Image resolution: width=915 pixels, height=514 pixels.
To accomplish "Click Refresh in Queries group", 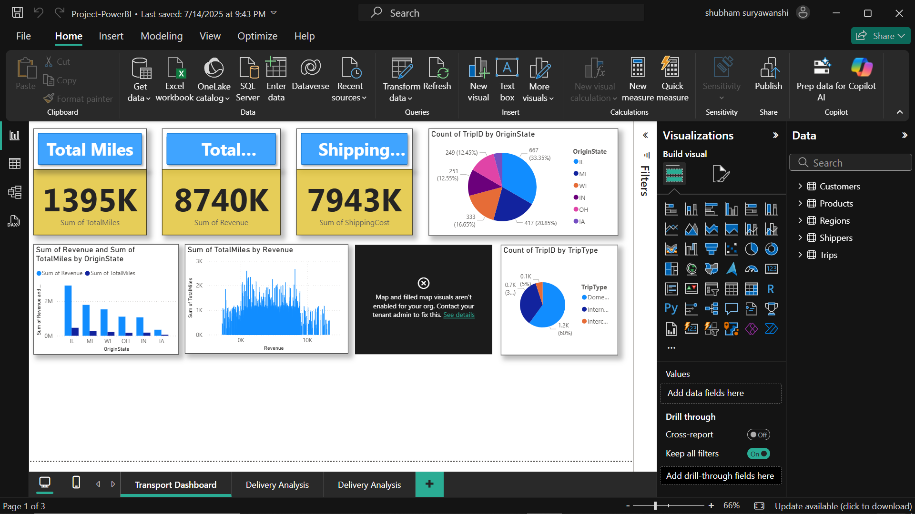I will click(x=437, y=74).
